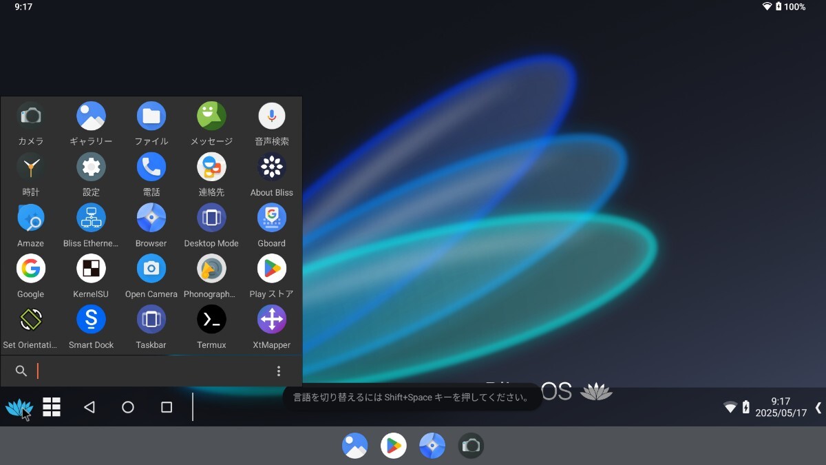
Task: Click the Wi-Fi icon in the taskbar tray
Action: 730,407
